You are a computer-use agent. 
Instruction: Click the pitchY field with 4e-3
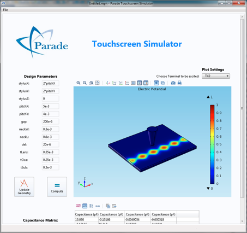point(51,114)
